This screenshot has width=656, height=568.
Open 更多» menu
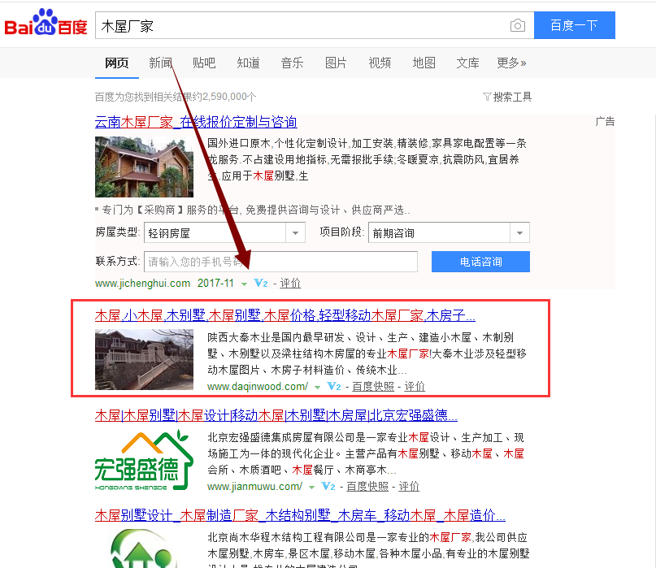(x=511, y=63)
